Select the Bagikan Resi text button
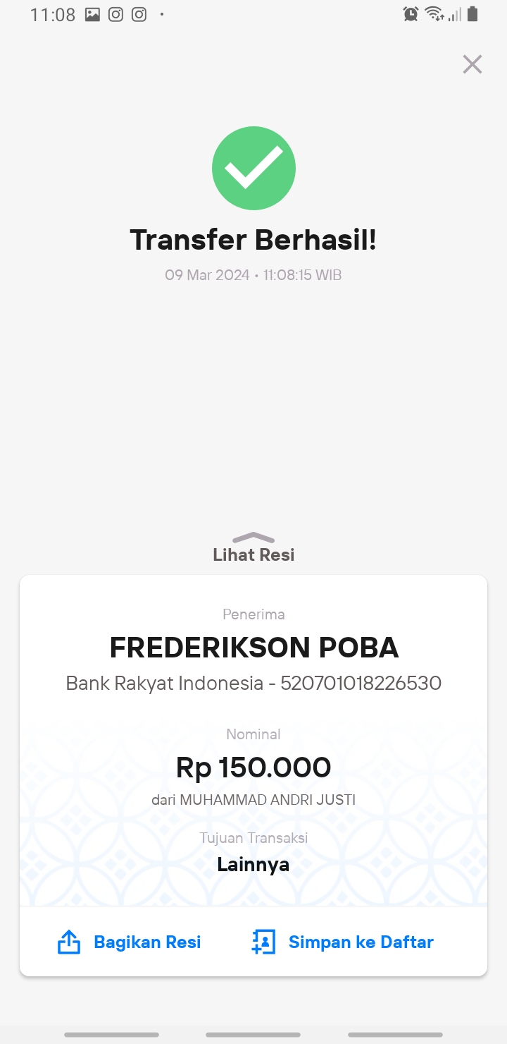The height and width of the screenshot is (1044, 507). (147, 942)
